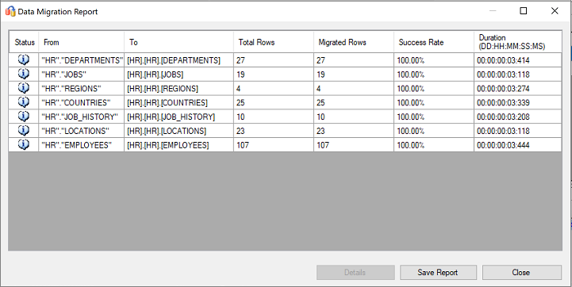Click the greyed-out Details button
Image resolution: width=572 pixels, height=287 pixels.
[x=355, y=273]
